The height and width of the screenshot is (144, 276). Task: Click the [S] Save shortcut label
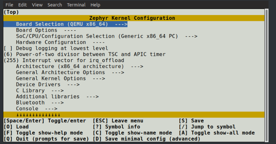click(x=191, y=121)
